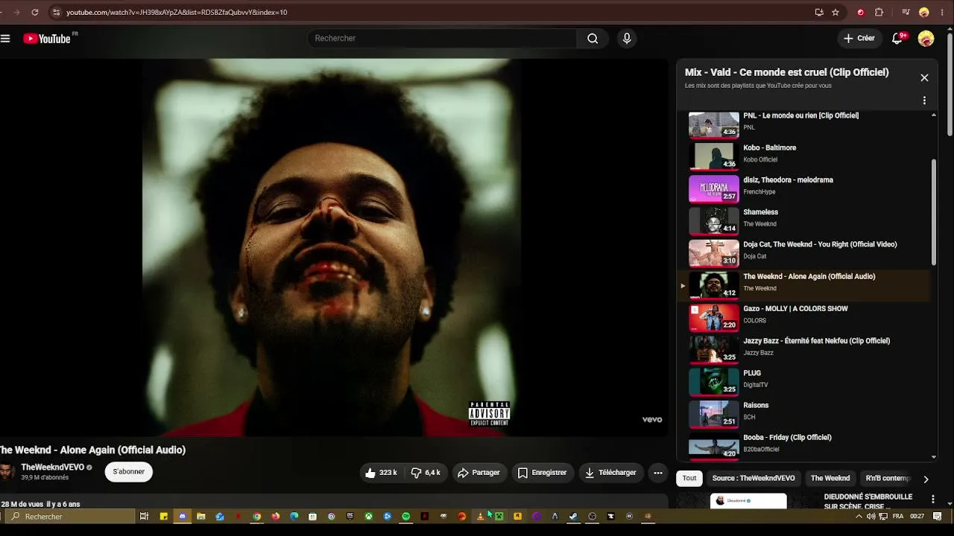Image resolution: width=954 pixels, height=536 pixels.
Task: Open Steam from the taskbar
Action: pos(573,517)
